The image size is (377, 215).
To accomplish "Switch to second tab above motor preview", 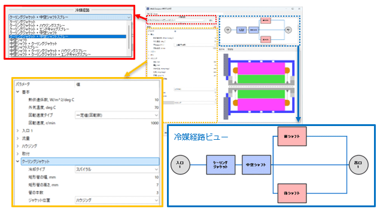I will [230, 49].
